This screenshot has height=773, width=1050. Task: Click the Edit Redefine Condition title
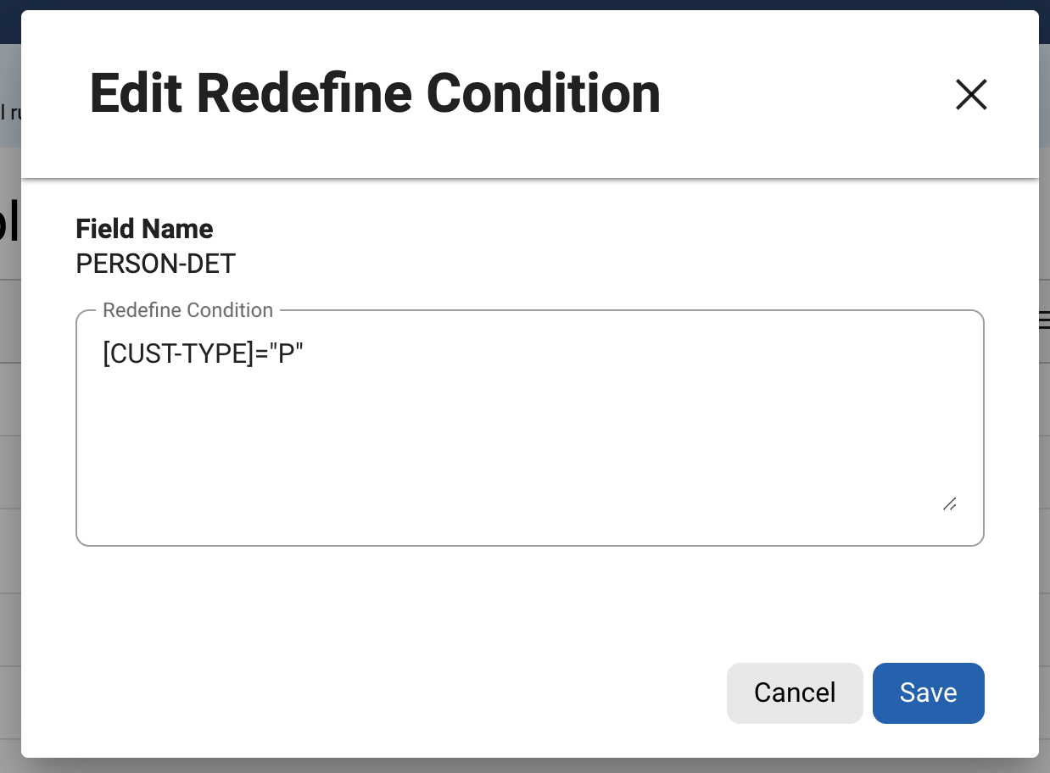tap(374, 93)
